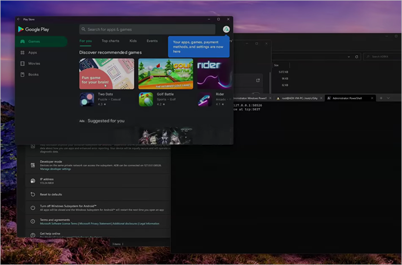Open Movies in the Play sidebar
402x265 pixels.
tap(34, 64)
